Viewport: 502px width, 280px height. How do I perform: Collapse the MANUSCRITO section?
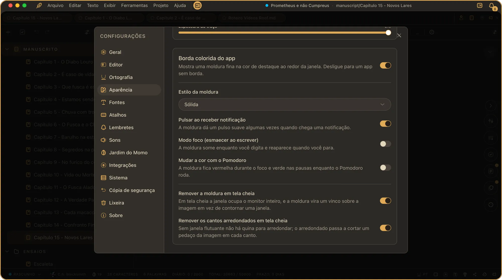pos(7,49)
